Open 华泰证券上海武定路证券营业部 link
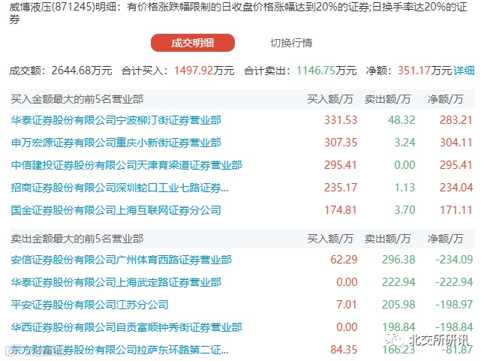The height and width of the screenshot is (361, 484). coord(116,282)
